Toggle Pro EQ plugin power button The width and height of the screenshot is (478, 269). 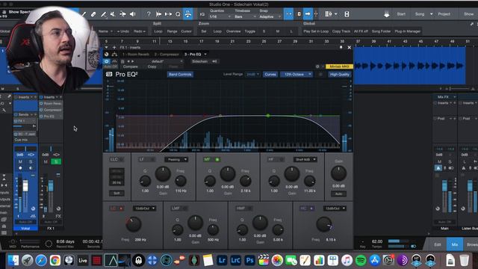pyautogui.click(x=106, y=61)
